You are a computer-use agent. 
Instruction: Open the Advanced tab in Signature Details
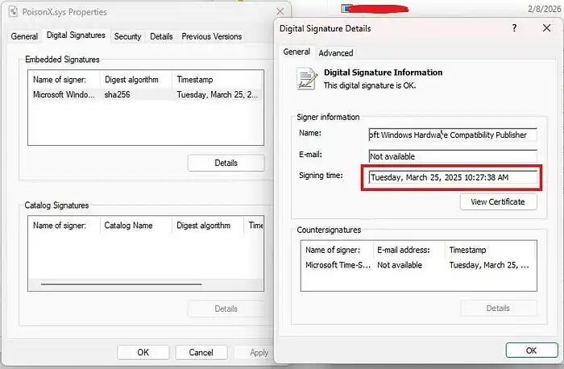(x=336, y=53)
